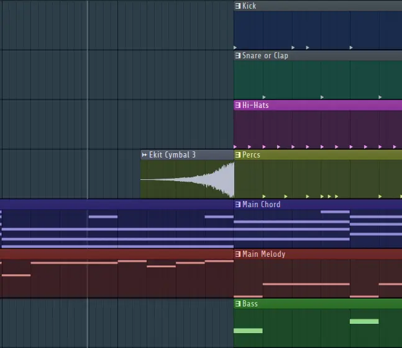The height and width of the screenshot is (348, 402).
Task: Select the Kick pattern clip title
Action: (249, 6)
